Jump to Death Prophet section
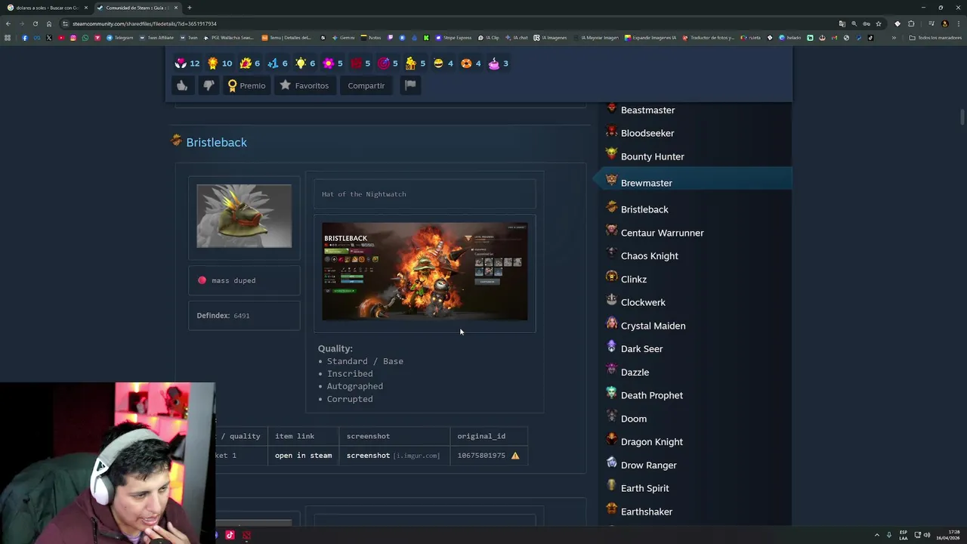Image resolution: width=967 pixels, height=544 pixels. pos(651,395)
